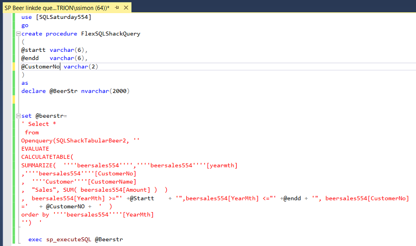Click [SQLSaturday554] database name
416x246 pixels.
64,17
